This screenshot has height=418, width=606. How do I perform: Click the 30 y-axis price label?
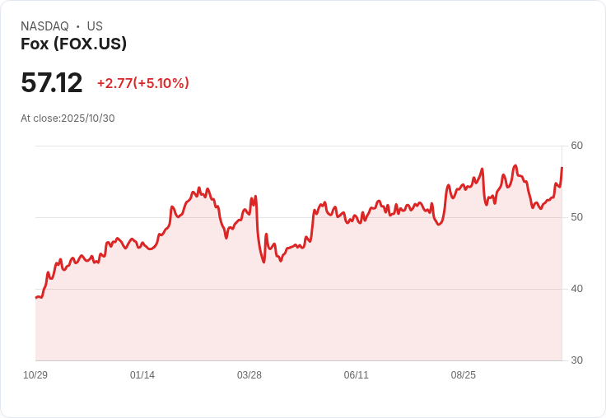click(x=576, y=360)
